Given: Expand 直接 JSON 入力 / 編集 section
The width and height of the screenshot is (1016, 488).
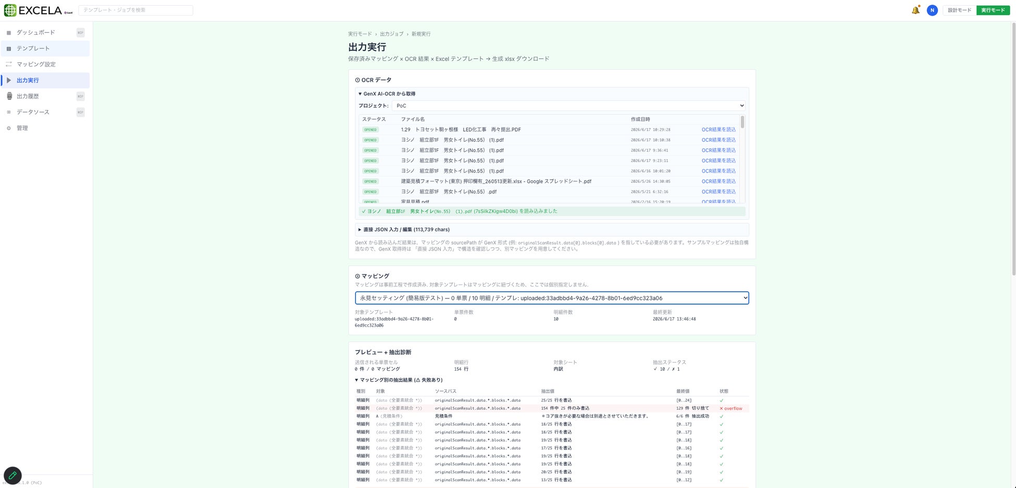Looking at the screenshot, I should pos(403,230).
